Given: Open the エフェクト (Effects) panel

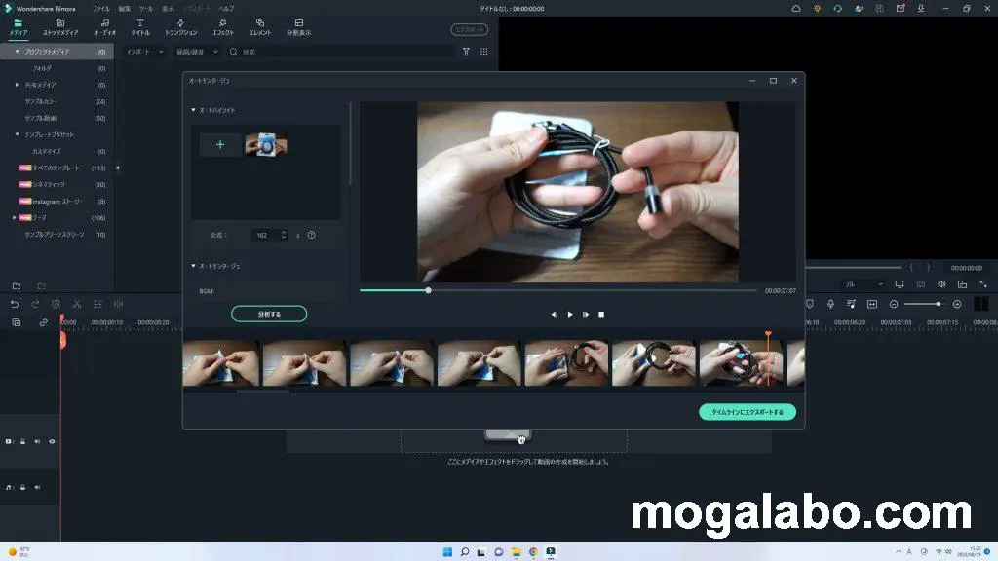Looking at the screenshot, I should [223, 26].
